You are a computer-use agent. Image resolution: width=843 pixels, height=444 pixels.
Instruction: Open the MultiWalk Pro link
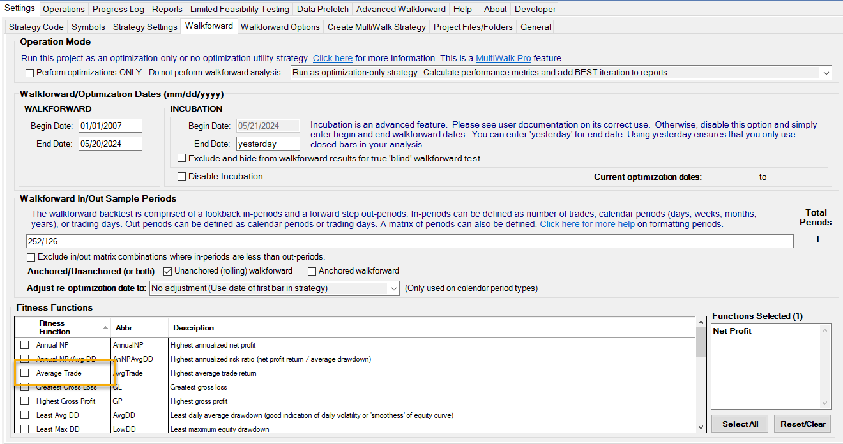point(503,58)
